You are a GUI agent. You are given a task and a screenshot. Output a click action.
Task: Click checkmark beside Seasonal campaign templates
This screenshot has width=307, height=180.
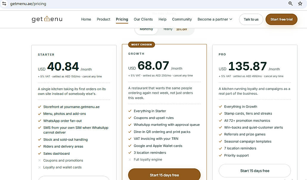(x=220, y=141)
